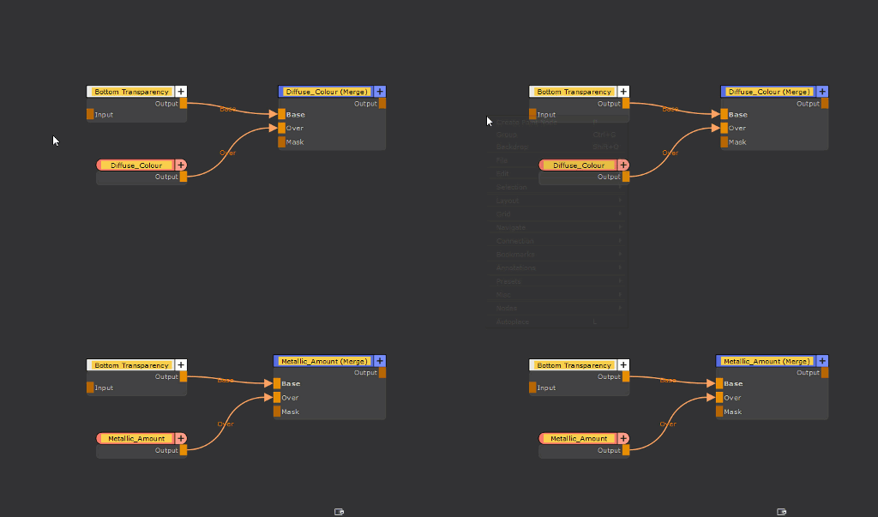Image resolution: width=878 pixels, height=517 pixels.
Task: Click Output port of right graph's Metallic_Amount (Merge) node
Action: click(x=825, y=373)
